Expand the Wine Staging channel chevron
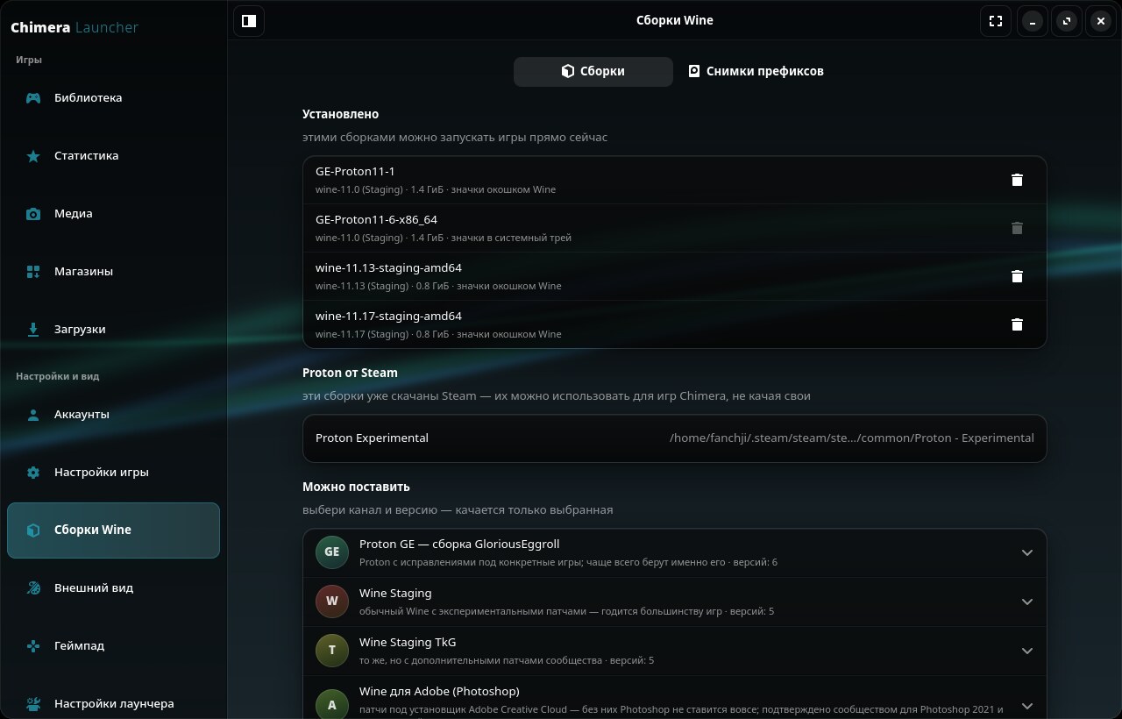Viewport: 1122px width, 719px height. tap(1027, 602)
